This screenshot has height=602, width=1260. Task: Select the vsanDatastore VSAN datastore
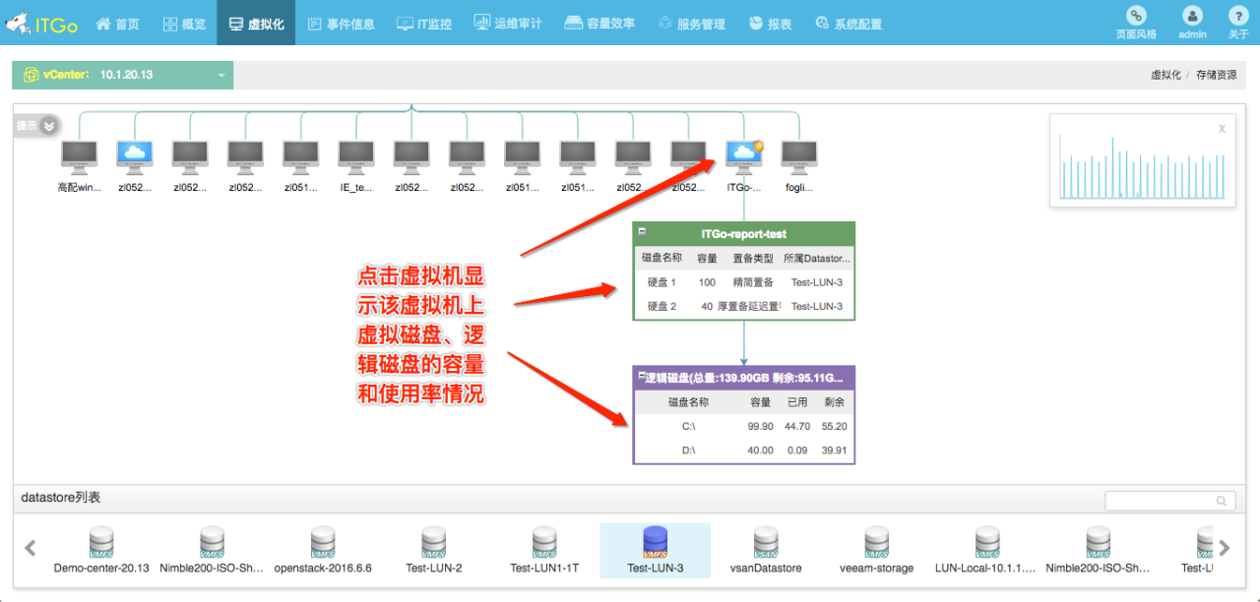[x=766, y=550]
